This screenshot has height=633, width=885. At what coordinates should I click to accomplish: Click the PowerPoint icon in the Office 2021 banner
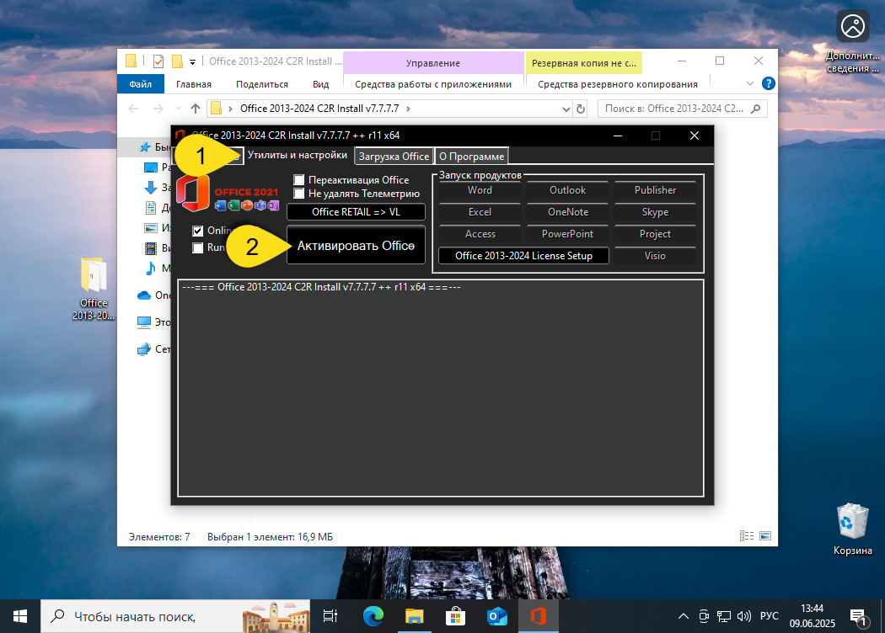[246, 205]
